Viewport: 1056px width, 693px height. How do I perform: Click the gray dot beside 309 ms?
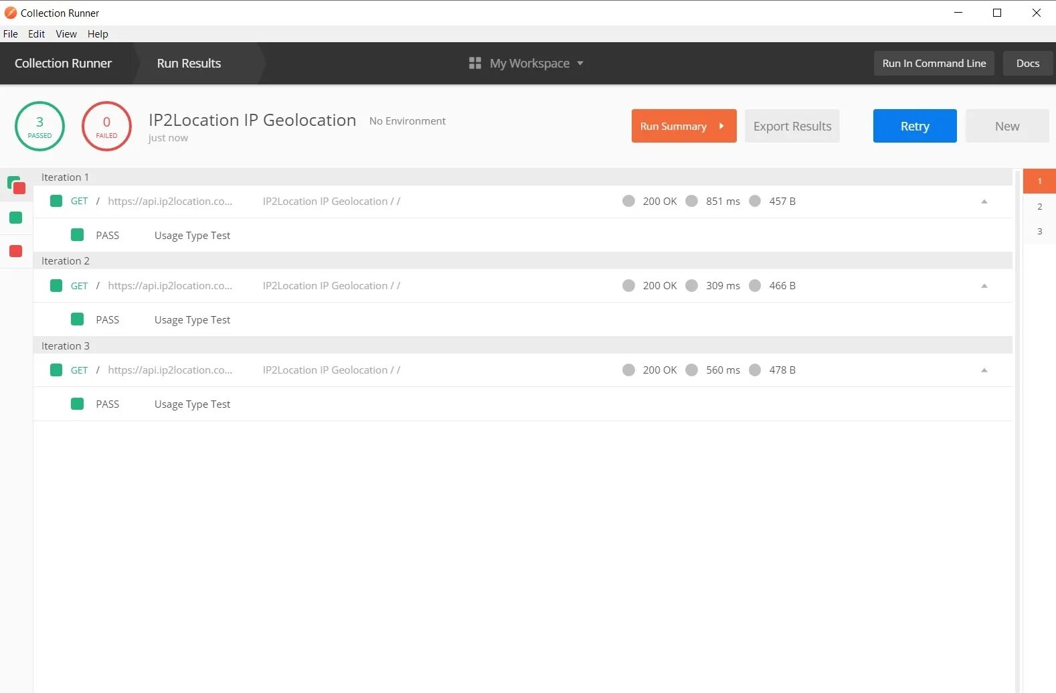(692, 285)
